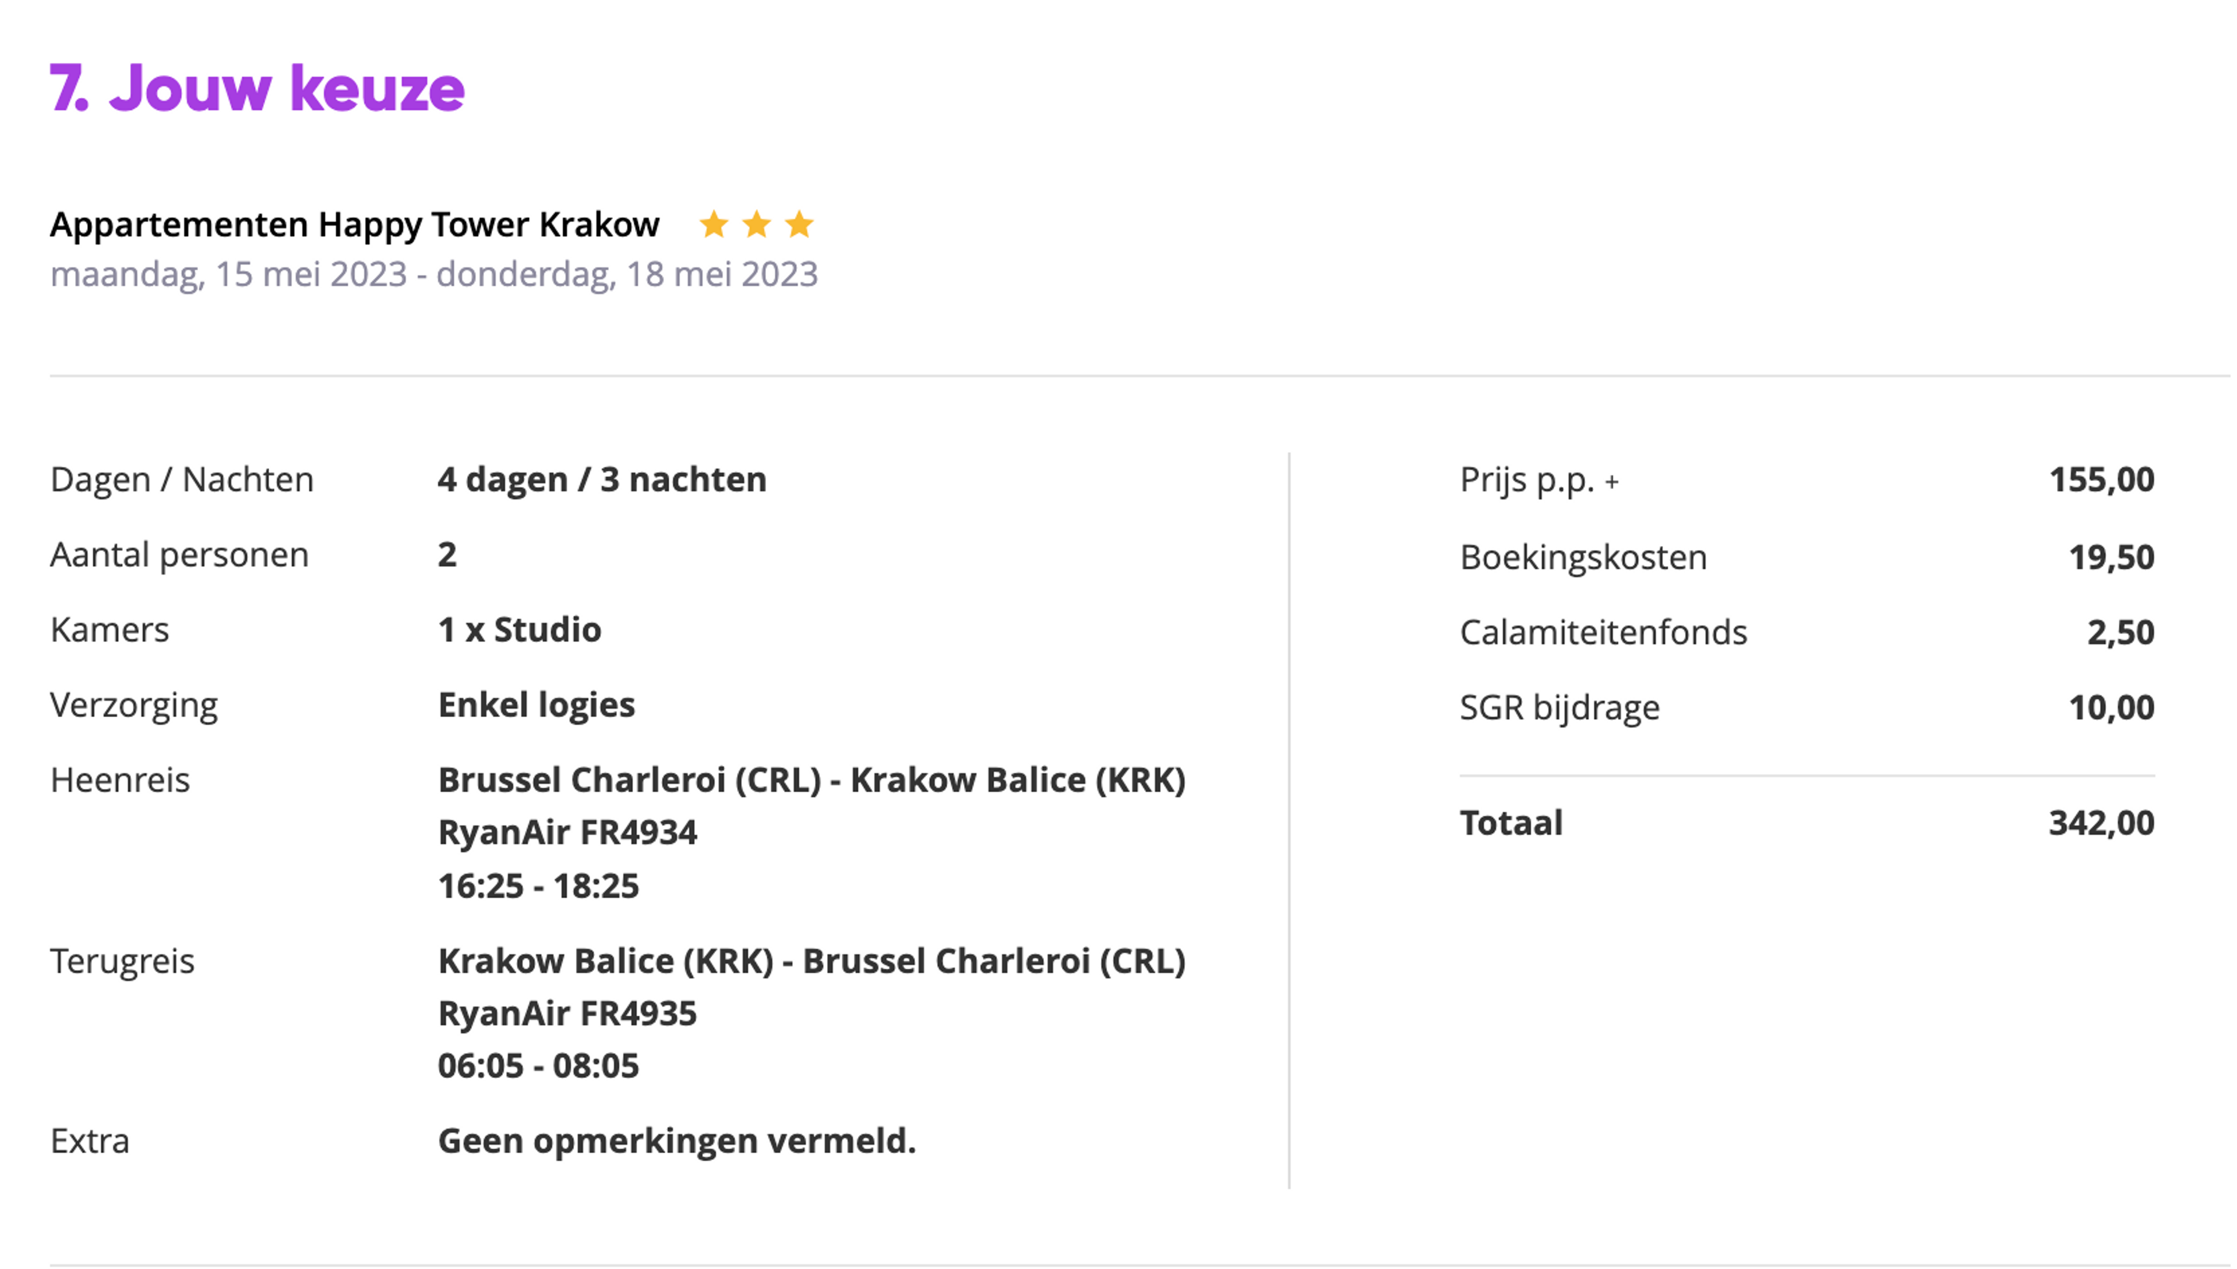This screenshot has height=1269, width=2237.
Task: Click the Calamiteitenfonds label
Action: 1604,632
